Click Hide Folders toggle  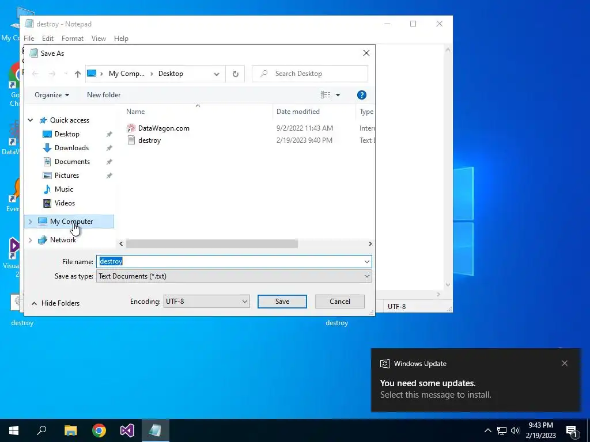56,303
